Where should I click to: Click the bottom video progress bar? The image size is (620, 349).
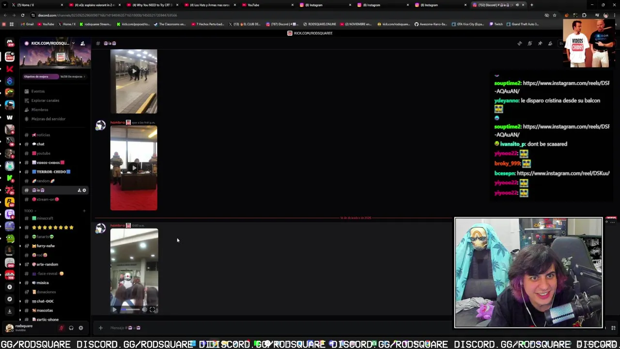click(130, 309)
